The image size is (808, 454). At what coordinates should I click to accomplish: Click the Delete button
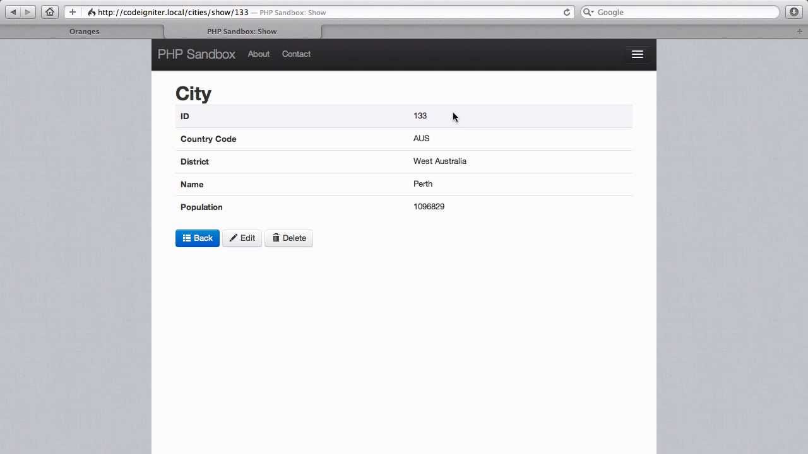(288, 238)
